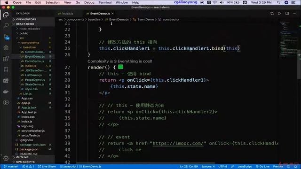Open the imooc.com link in code
Viewport: 301px width, 169px height.
point(178,143)
